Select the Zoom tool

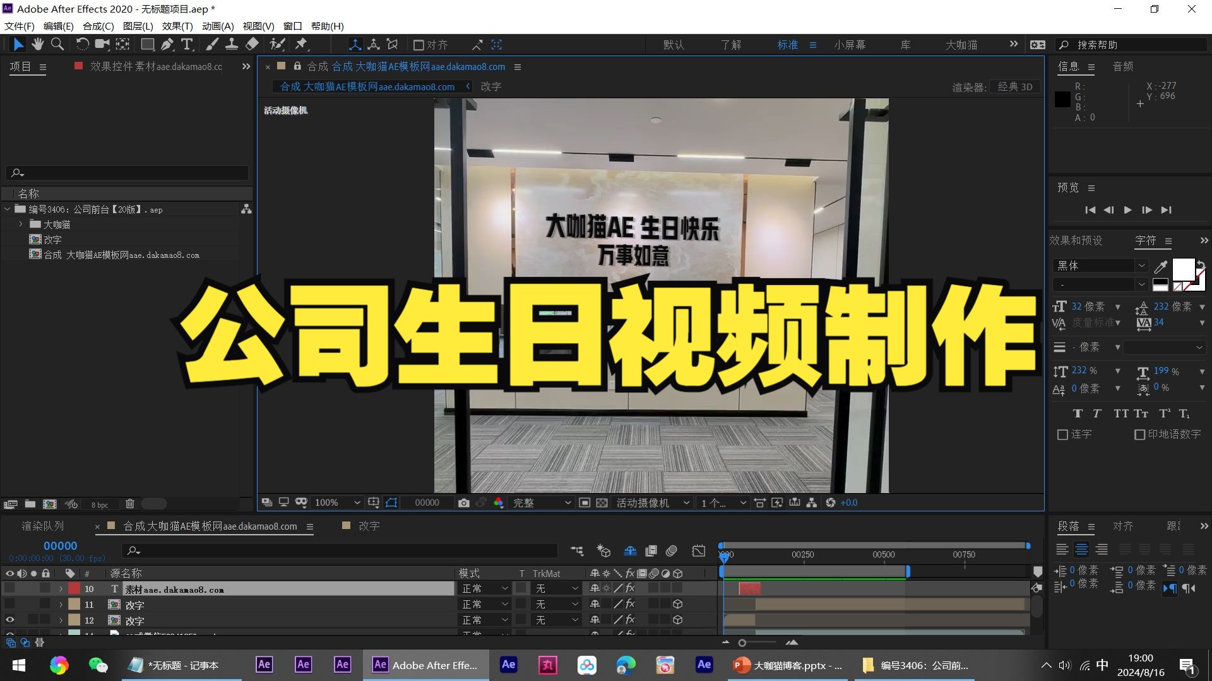point(57,44)
